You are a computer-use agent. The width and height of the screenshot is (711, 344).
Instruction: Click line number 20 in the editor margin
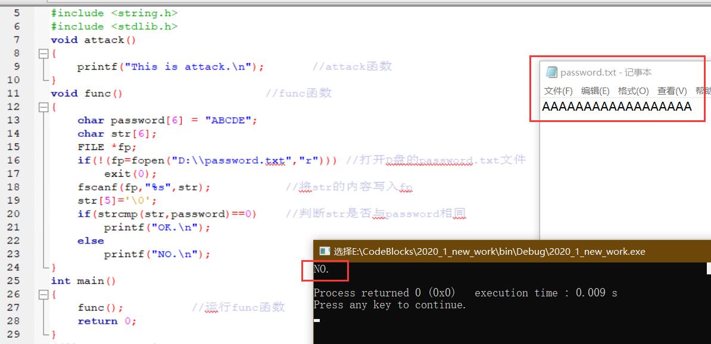[x=14, y=214]
